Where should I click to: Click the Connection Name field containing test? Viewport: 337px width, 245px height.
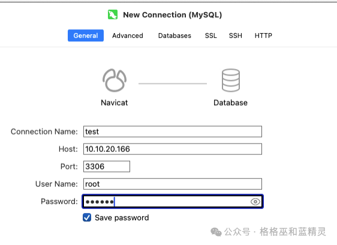[173, 132]
